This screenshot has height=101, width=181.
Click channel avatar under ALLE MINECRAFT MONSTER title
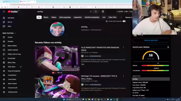[x=82, y=56]
